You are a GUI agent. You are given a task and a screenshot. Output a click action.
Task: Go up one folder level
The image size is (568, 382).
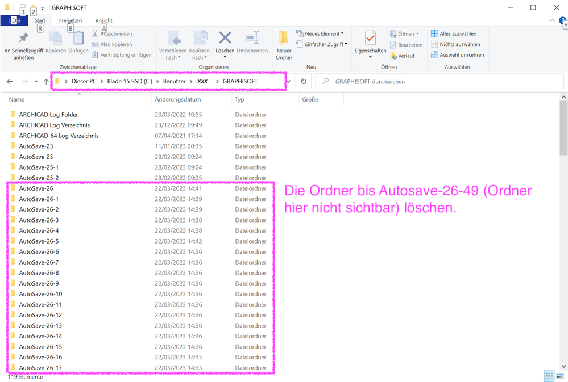(x=46, y=81)
